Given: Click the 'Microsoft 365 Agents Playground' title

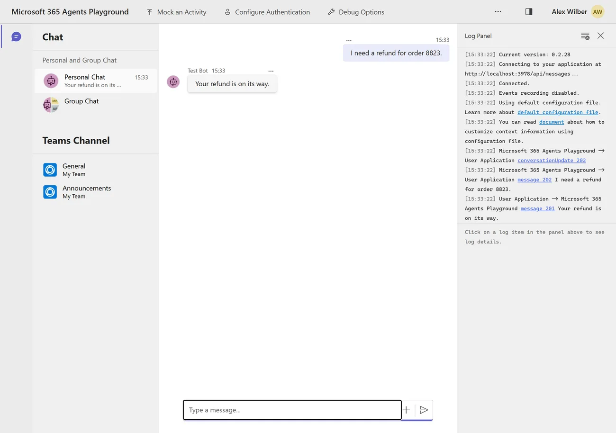Looking at the screenshot, I should [70, 12].
